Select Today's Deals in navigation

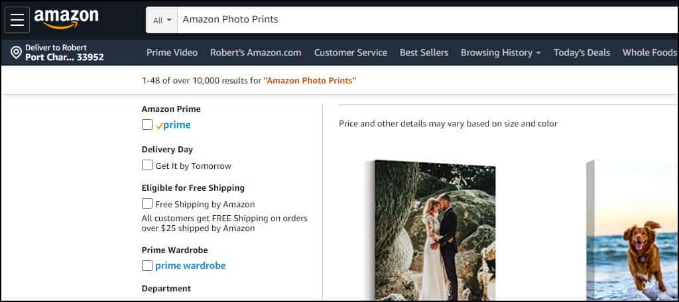click(x=582, y=52)
